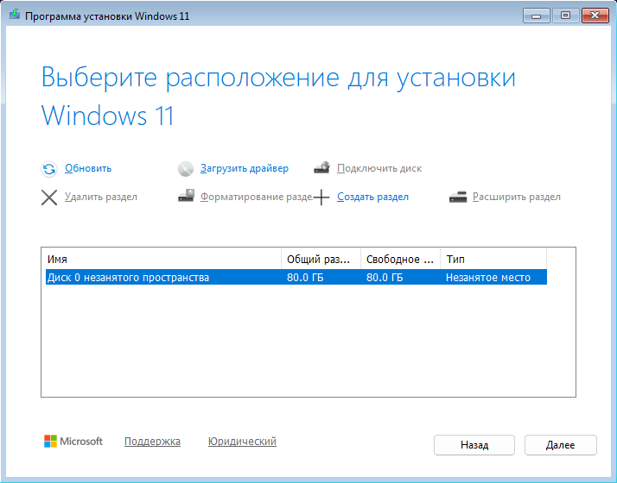This screenshot has width=617, height=483.
Task: Maximize the Windows 11 setup window
Action: click(x=565, y=16)
